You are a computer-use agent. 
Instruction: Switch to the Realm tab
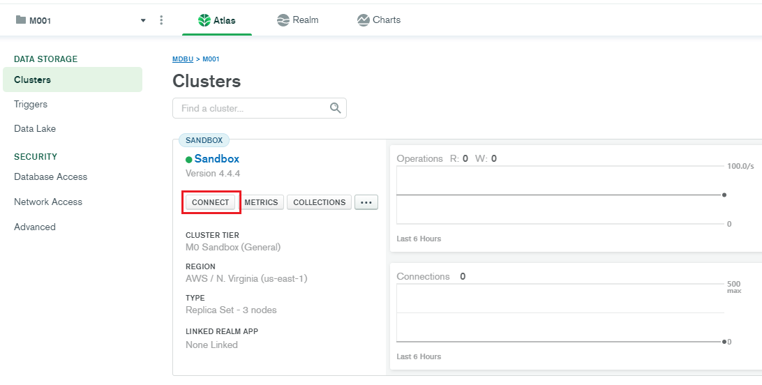297,20
